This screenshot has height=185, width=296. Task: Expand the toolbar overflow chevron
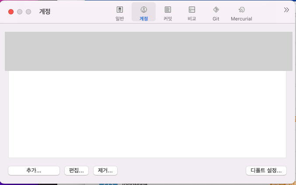[286, 10]
